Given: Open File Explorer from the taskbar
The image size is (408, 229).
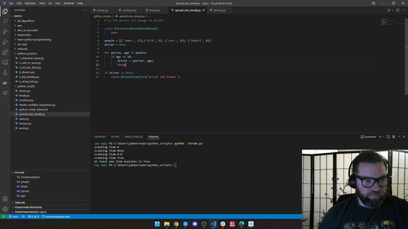Looking at the screenshot, I should (166, 224).
